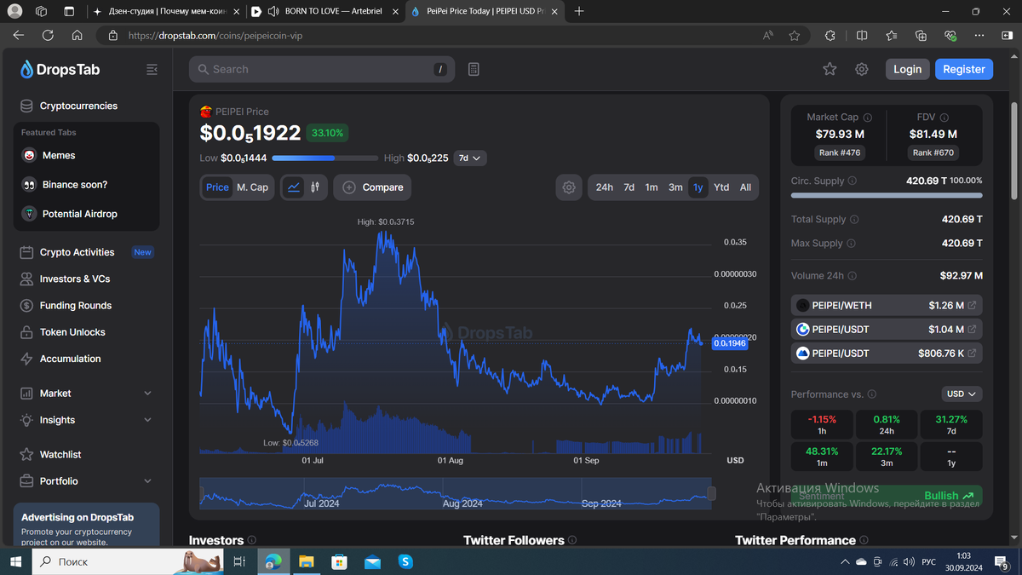Set chart range to All
1022x575 pixels.
pos(745,187)
